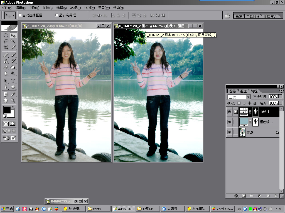The width and height of the screenshot is (285, 213).
Task: Switch to the 通道 tab
Action: [243, 91]
